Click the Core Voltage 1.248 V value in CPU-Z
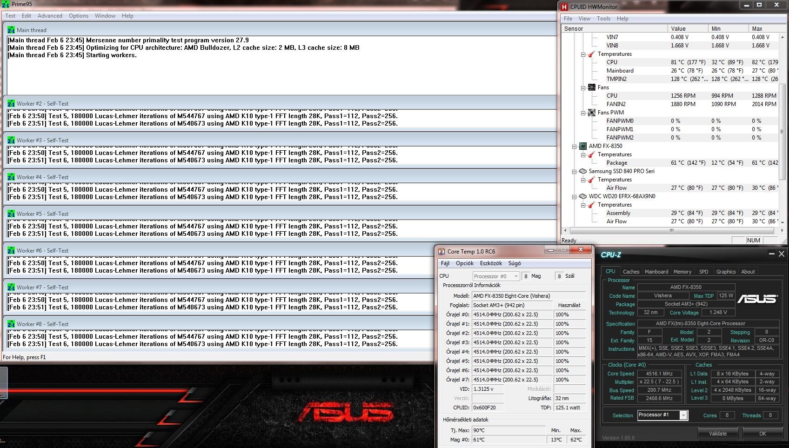 click(x=718, y=313)
